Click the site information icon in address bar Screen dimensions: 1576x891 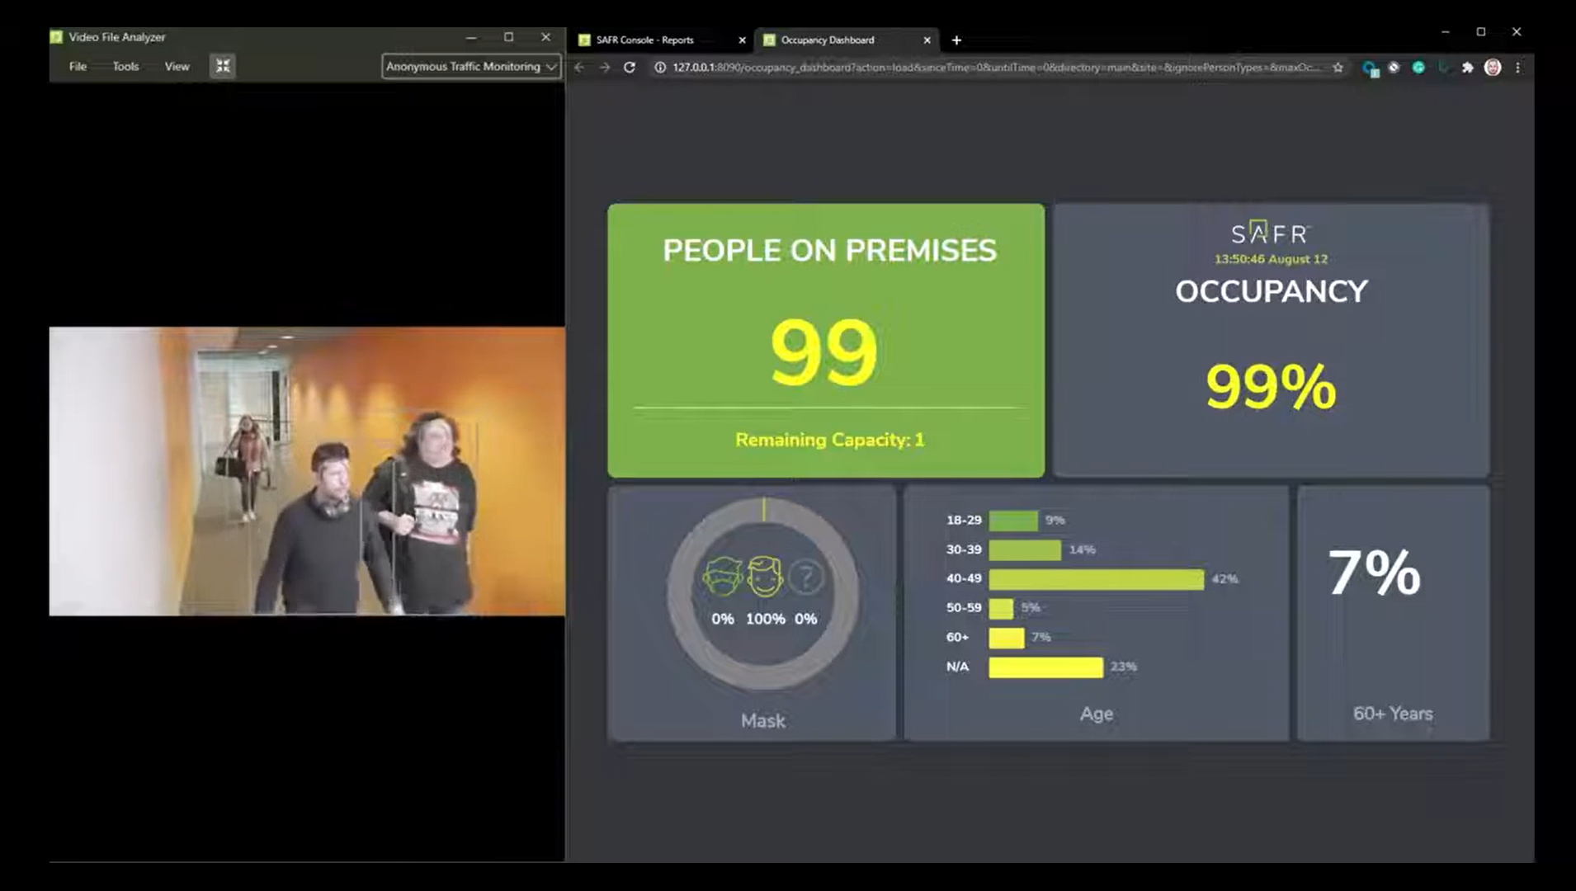(x=660, y=68)
